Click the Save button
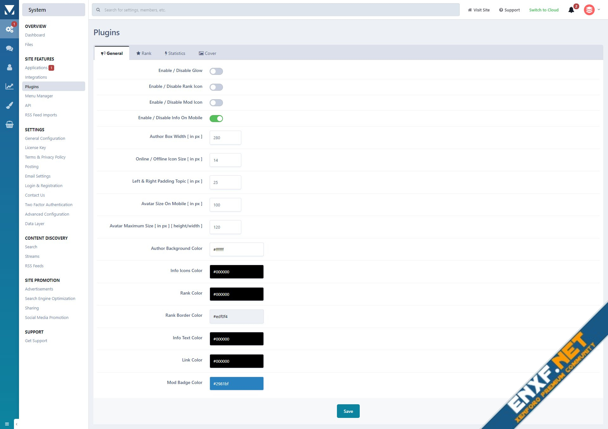 pos(348,411)
